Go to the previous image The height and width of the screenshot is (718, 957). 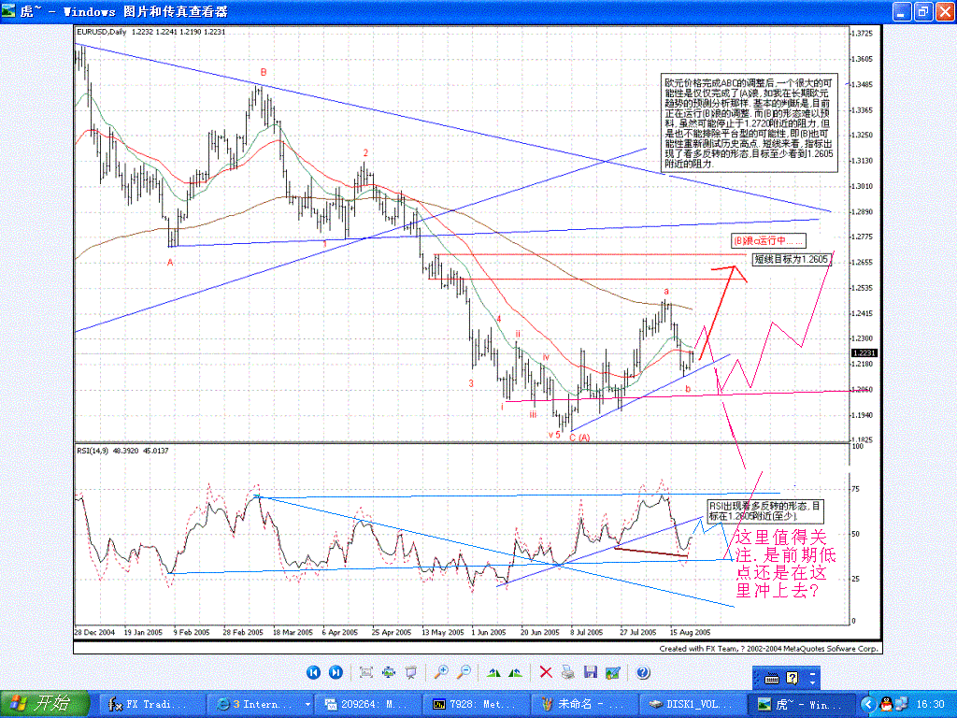click(313, 672)
